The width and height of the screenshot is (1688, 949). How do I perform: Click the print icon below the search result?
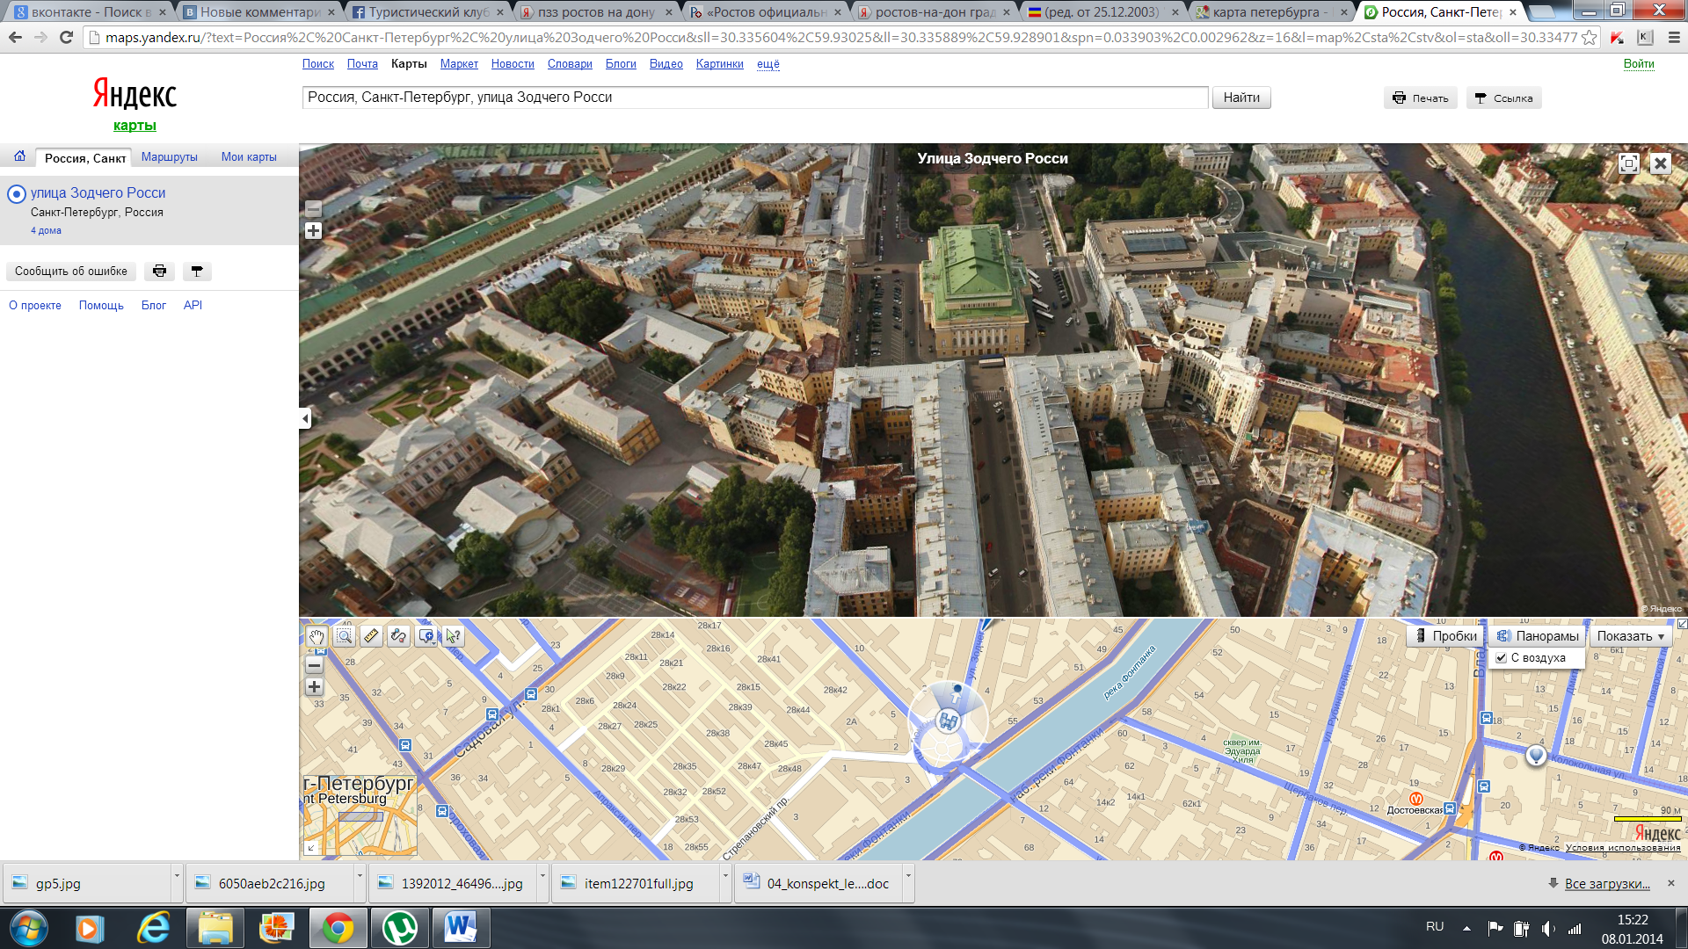tap(159, 272)
